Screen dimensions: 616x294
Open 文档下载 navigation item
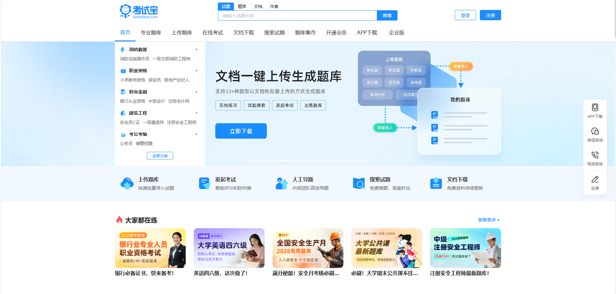click(244, 32)
